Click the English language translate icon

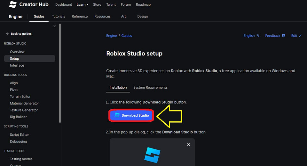258,36
